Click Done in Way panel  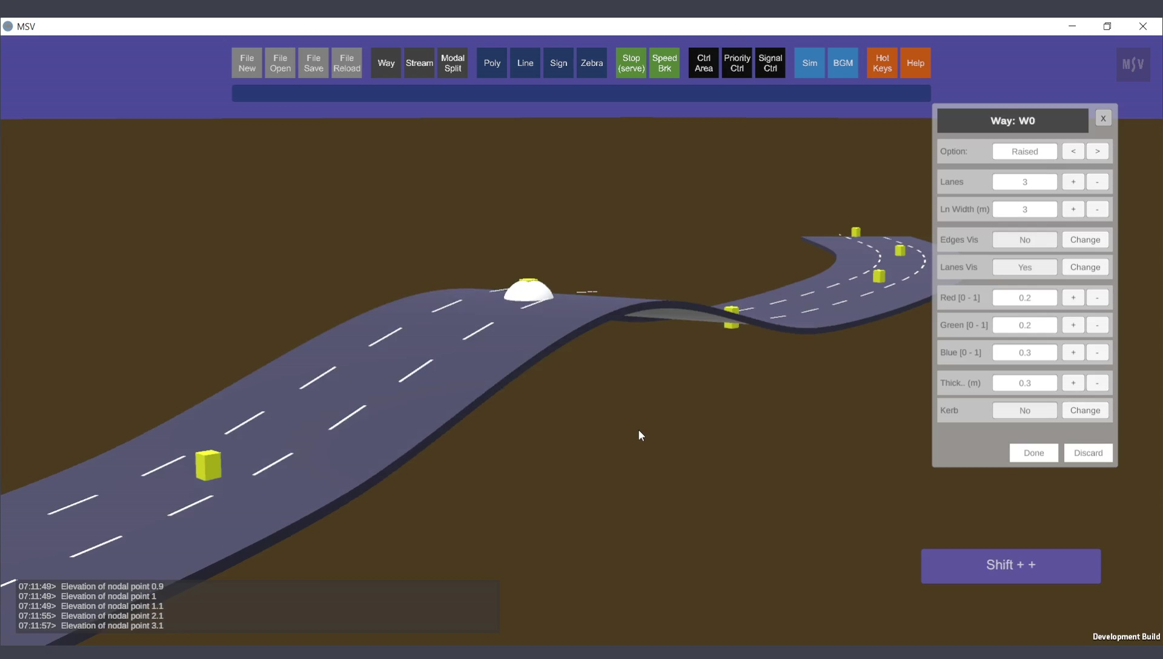[1033, 453]
